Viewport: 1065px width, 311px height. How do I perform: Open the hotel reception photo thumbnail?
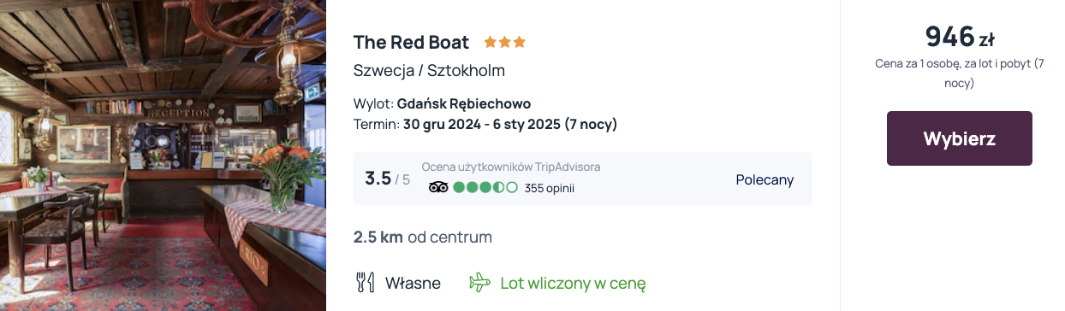coord(163,155)
